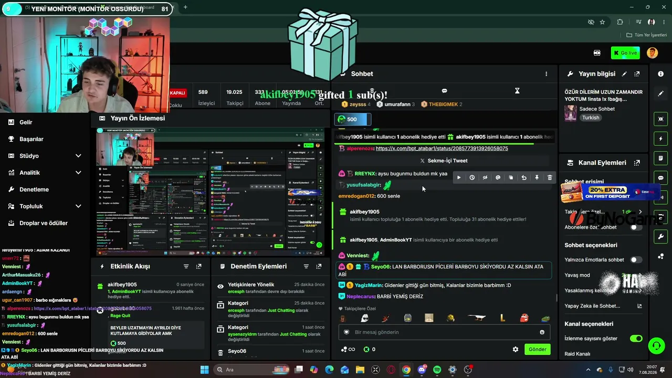Open the green headset support button

[656, 345]
